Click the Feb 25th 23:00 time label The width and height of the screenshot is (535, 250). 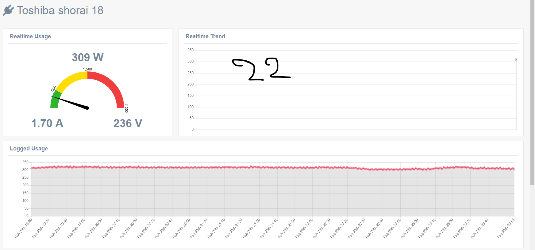409,228
